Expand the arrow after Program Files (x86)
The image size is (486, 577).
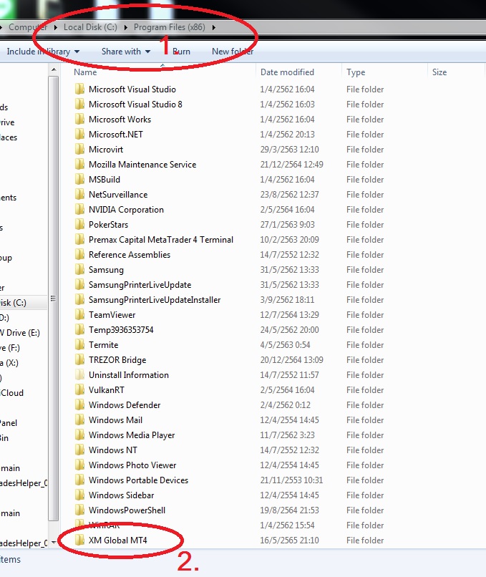click(214, 28)
